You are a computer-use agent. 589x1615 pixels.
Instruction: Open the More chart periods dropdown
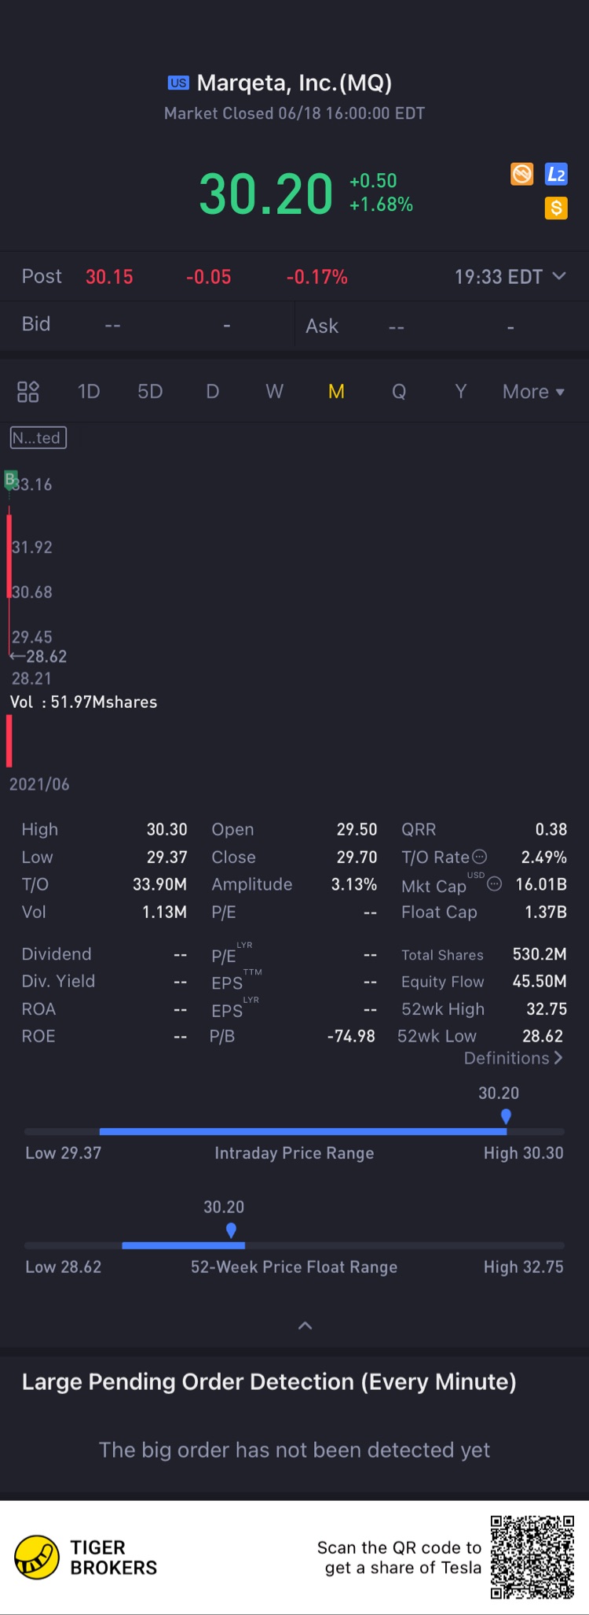[533, 392]
